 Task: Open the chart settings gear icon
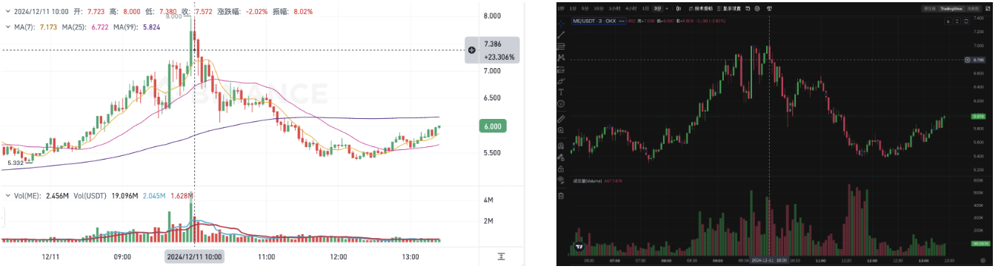[x=757, y=8]
